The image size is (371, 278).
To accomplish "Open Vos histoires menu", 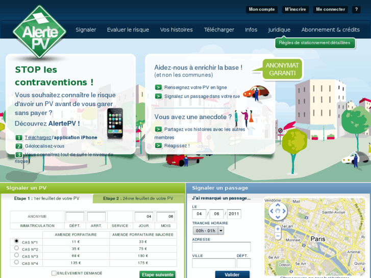I will click(176, 30).
